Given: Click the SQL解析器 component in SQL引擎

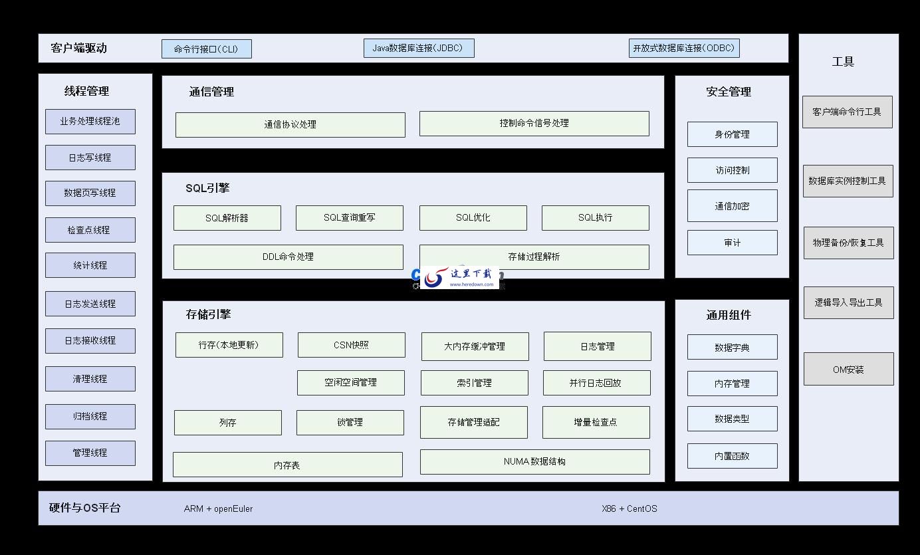Looking at the screenshot, I should pos(227,217).
